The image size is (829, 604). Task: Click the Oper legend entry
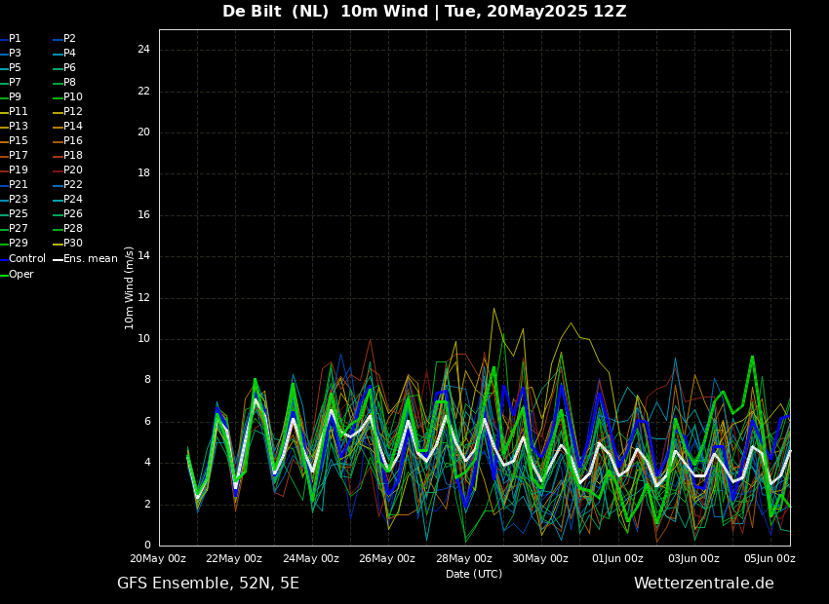[21, 275]
